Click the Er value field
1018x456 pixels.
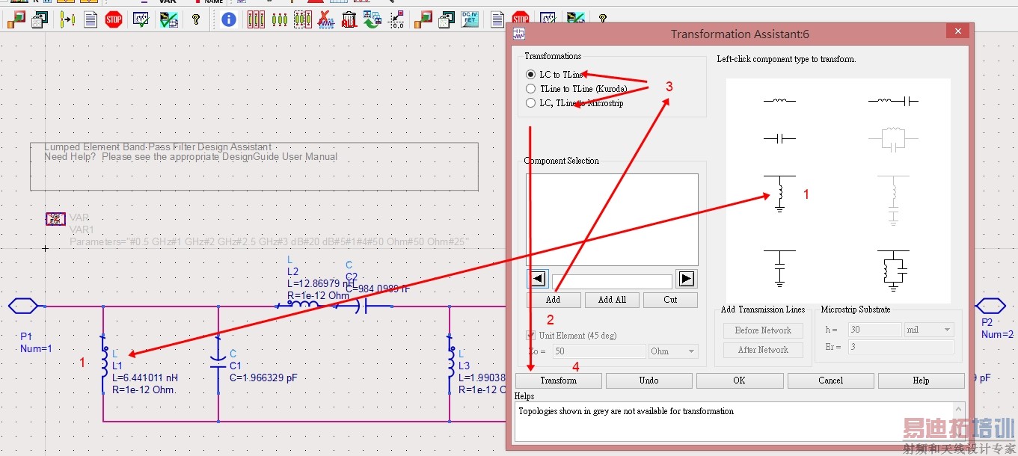[x=901, y=347]
